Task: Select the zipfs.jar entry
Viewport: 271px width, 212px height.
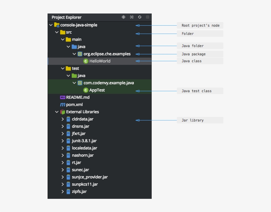Action: coord(79,192)
